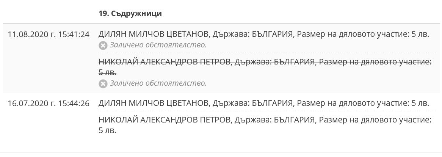Click the struck-through wrapped '5 лв.' line

point(107,72)
